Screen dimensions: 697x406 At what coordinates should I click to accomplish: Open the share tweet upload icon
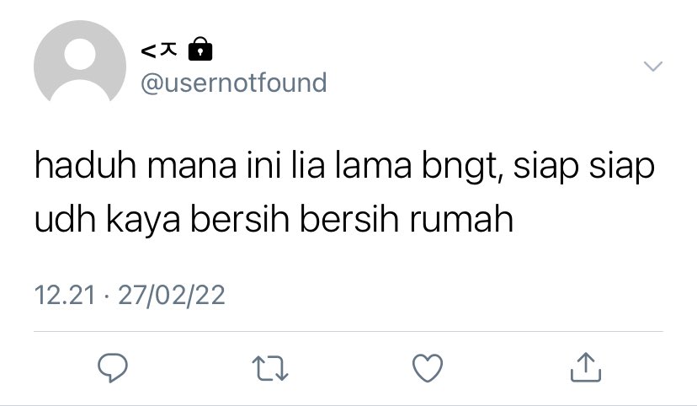[585, 367]
